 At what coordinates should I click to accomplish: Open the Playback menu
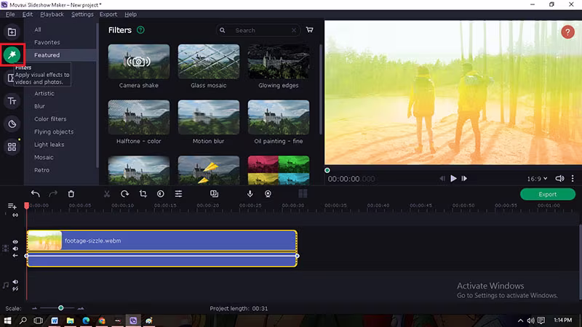[52, 14]
